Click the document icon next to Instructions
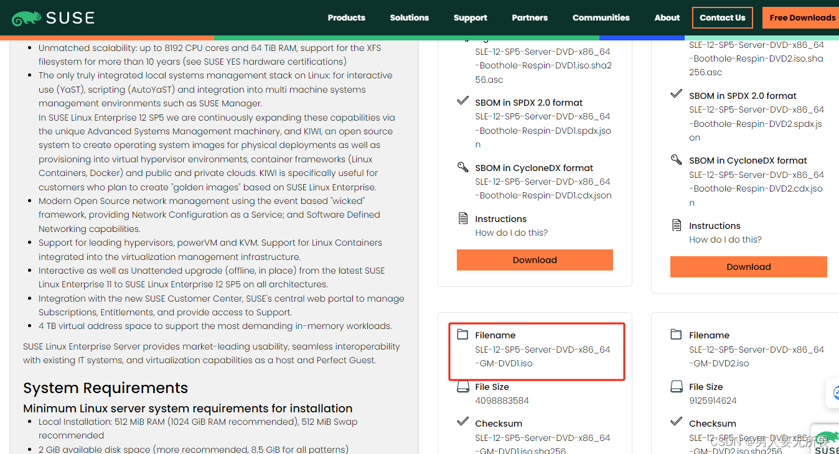 click(x=462, y=218)
